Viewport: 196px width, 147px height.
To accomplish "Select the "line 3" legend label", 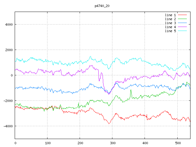I will pyautogui.click(x=170, y=23).
